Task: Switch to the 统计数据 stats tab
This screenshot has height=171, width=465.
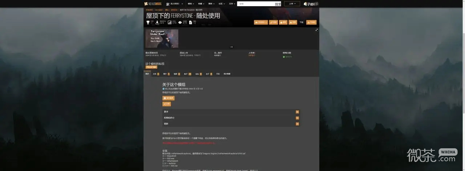Action: tap(227, 74)
